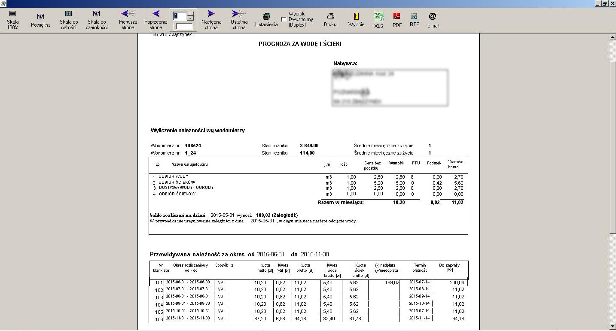
Task: Decrease page number with spinner down arrow
Action: (x=191, y=18)
